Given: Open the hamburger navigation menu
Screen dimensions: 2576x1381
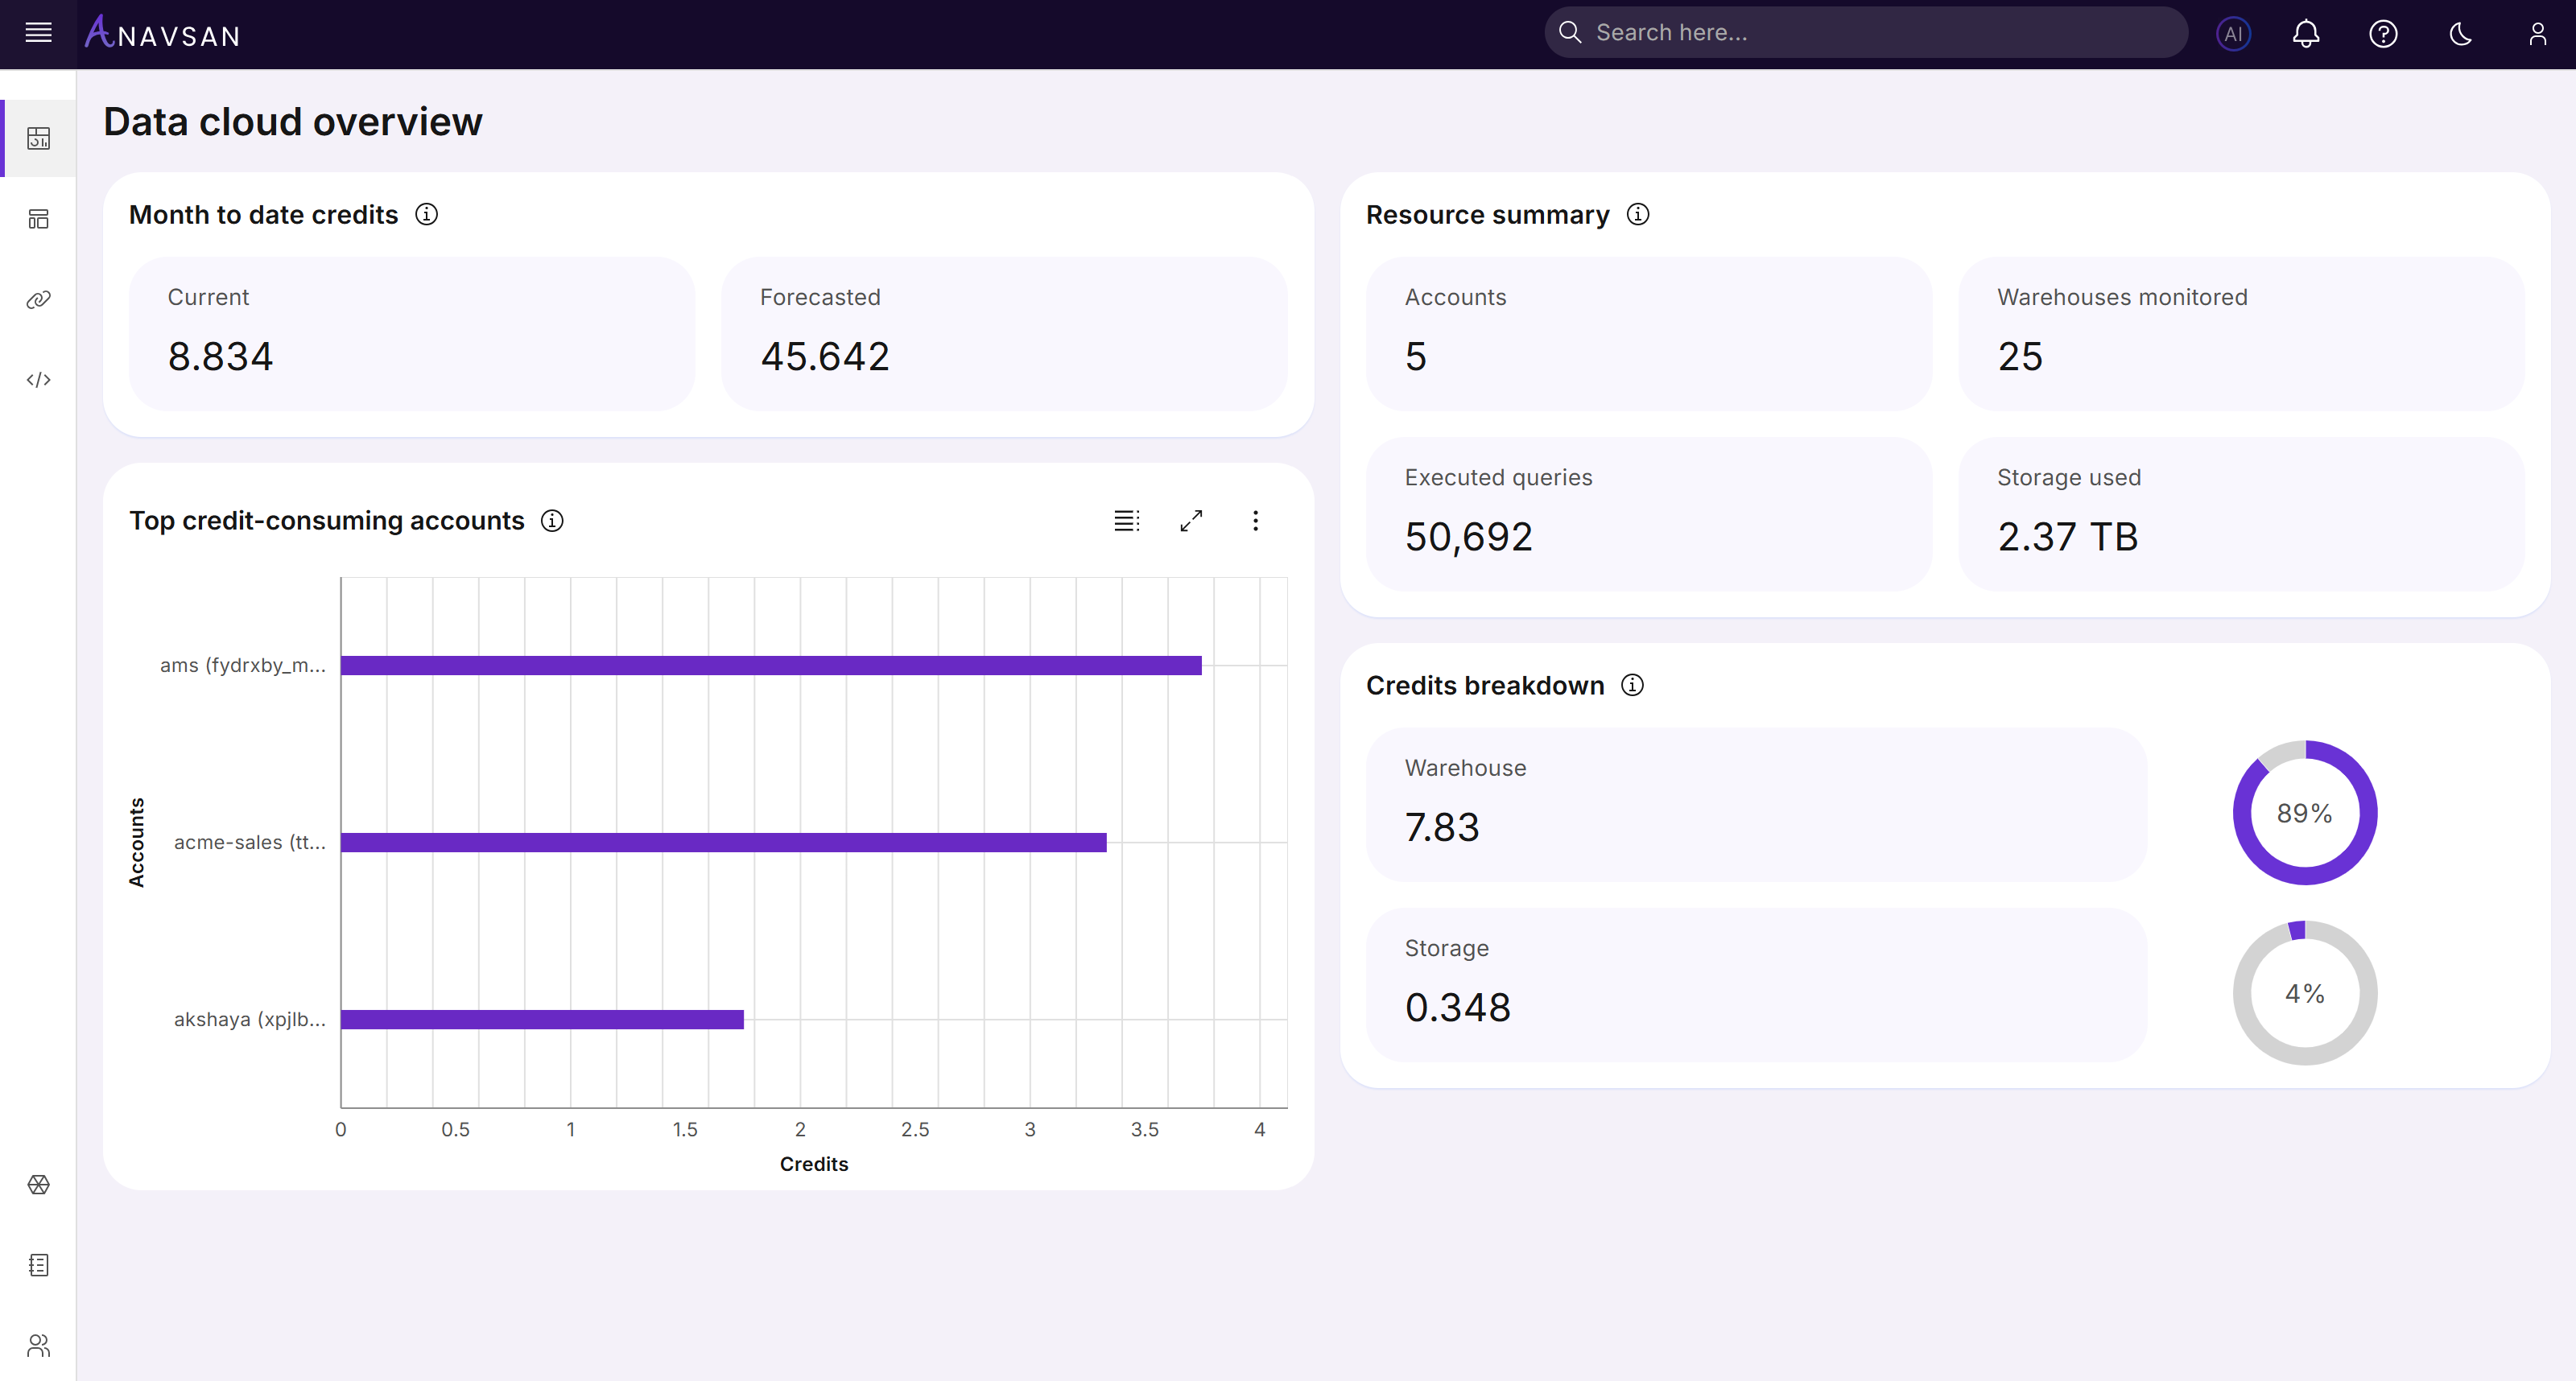Looking at the screenshot, I should click(38, 33).
